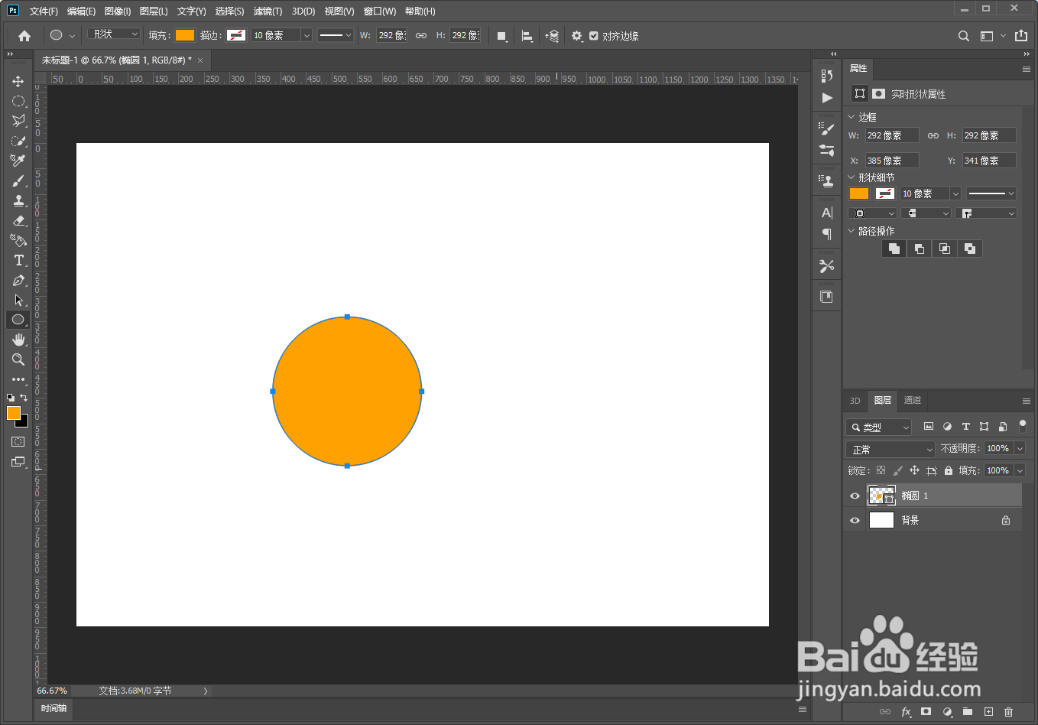Select the Pen tool
The image size is (1038, 725).
(18, 280)
